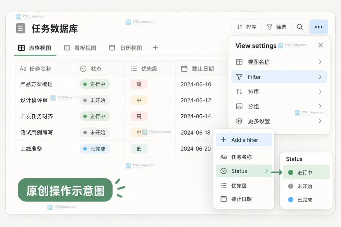
Task: Open 更多设置 in View settings
Action: coord(279,121)
